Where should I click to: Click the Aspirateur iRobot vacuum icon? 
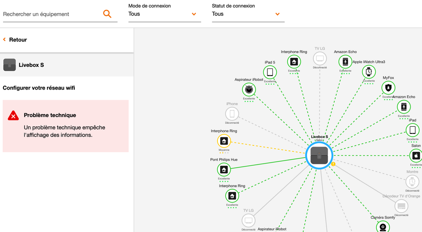tap(249, 90)
